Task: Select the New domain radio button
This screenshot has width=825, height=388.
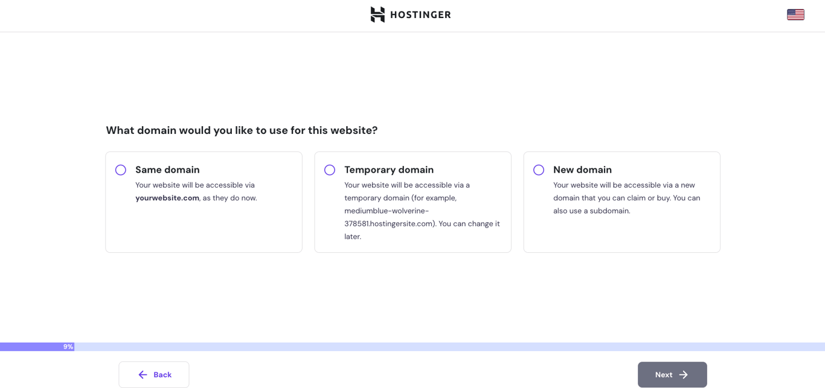Action: coord(538,170)
